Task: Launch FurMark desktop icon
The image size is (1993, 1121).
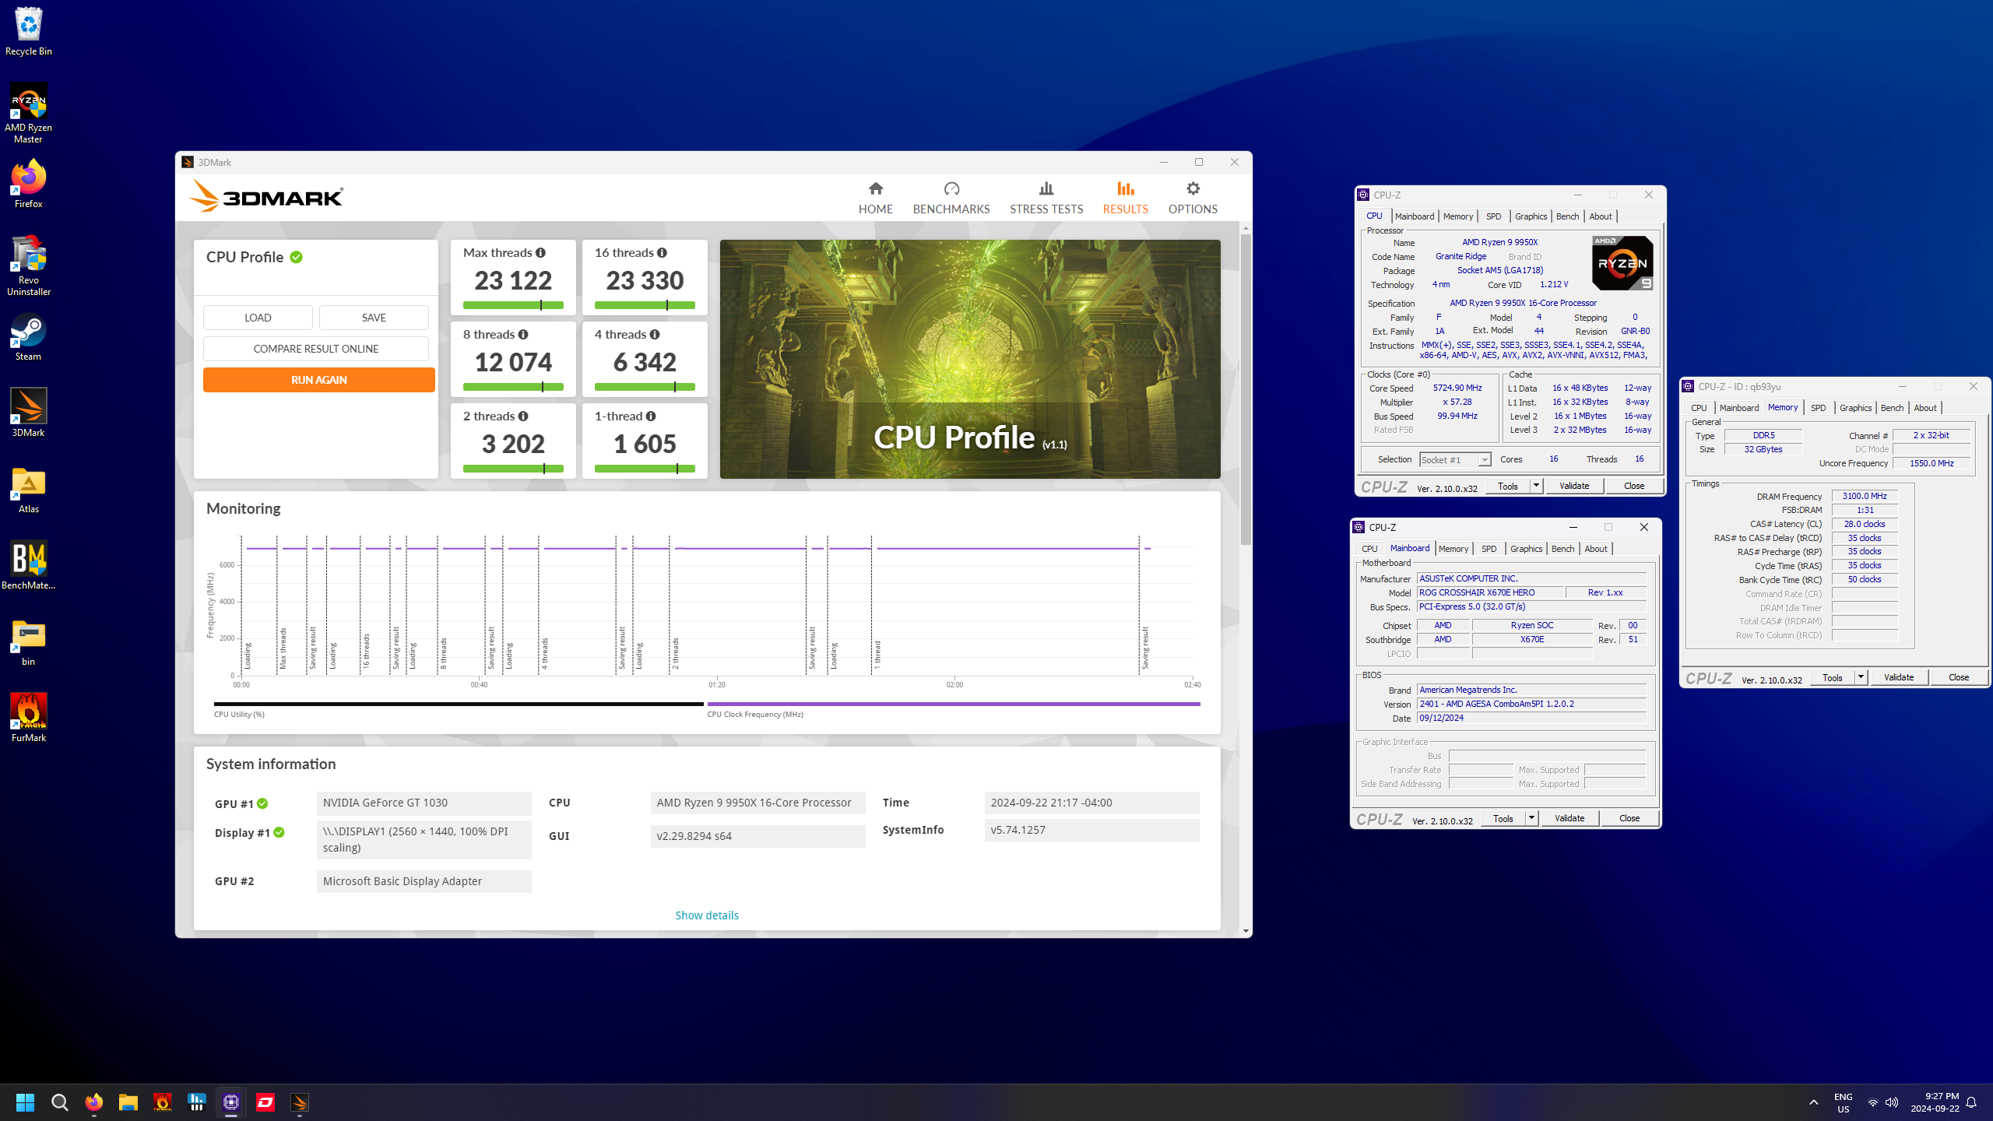Action: tap(29, 719)
